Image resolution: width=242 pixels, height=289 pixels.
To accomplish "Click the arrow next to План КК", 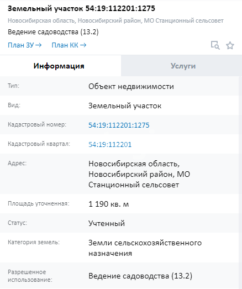I will (x=83, y=45).
